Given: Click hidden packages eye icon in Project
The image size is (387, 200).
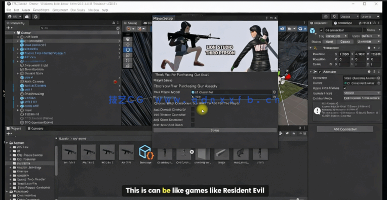Looking at the screenshot, I should point(303,133).
